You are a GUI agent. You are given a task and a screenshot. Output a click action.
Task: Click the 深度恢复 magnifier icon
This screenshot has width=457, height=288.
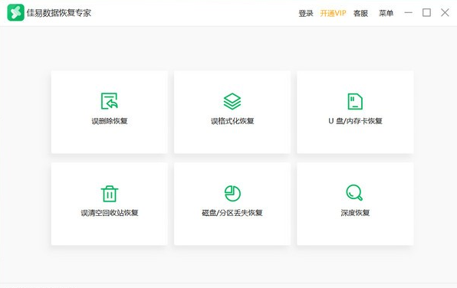[354, 193]
